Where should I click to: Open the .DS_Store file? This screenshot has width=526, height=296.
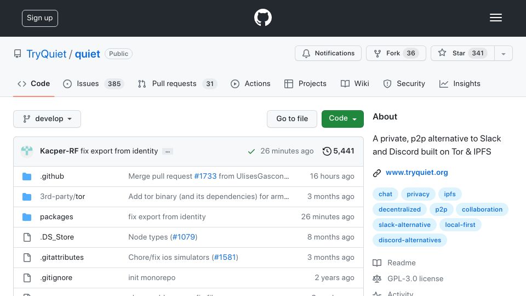tap(57, 237)
